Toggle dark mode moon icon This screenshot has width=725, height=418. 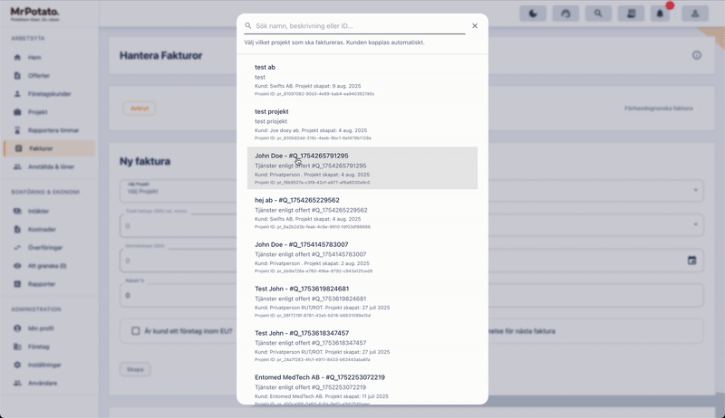coord(533,14)
